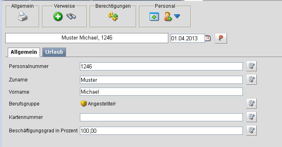Screen dimensions: 282x147
Task: Open history icon next to Zuname
Action: pyautogui.click(x=251, y=79)
